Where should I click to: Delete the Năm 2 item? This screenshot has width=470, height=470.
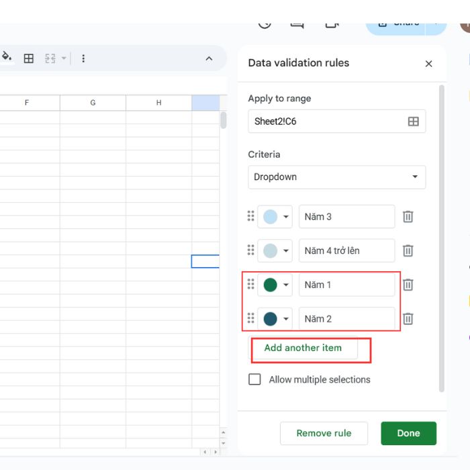coord(408,319)
